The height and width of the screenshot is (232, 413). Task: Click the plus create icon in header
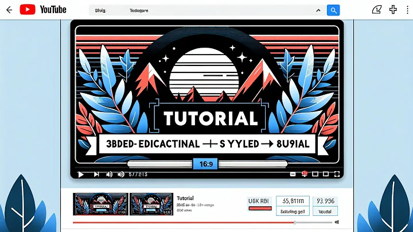click(x=393, y=10)
